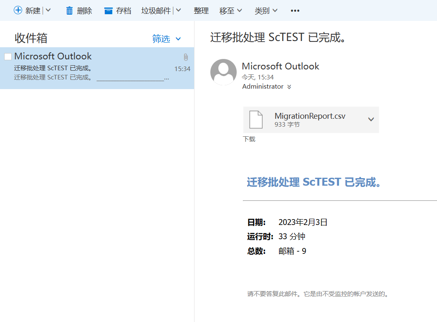Click the Delete (删除) trash icon
The height and width of the screenshot is (322, 437).
point(69,11)
